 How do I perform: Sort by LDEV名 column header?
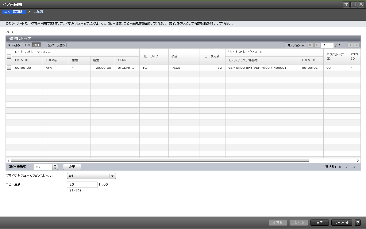(56, 60)
